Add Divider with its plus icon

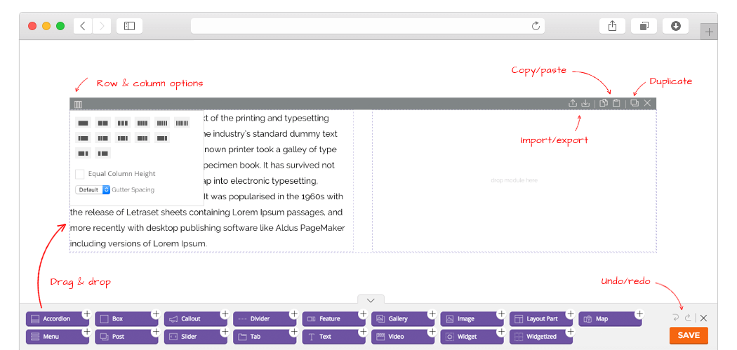(294, 314)
